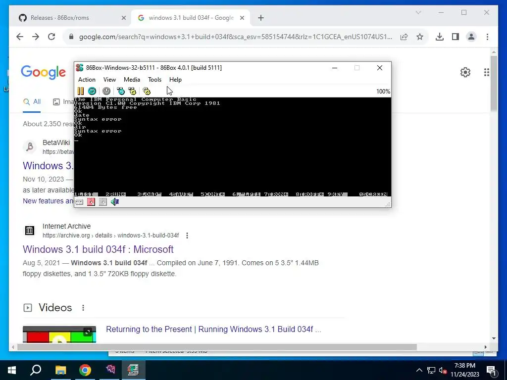The height and width of the screenshot is (380, 507).
Task: Open Chrome from taskbar
Action: [85, 370]
